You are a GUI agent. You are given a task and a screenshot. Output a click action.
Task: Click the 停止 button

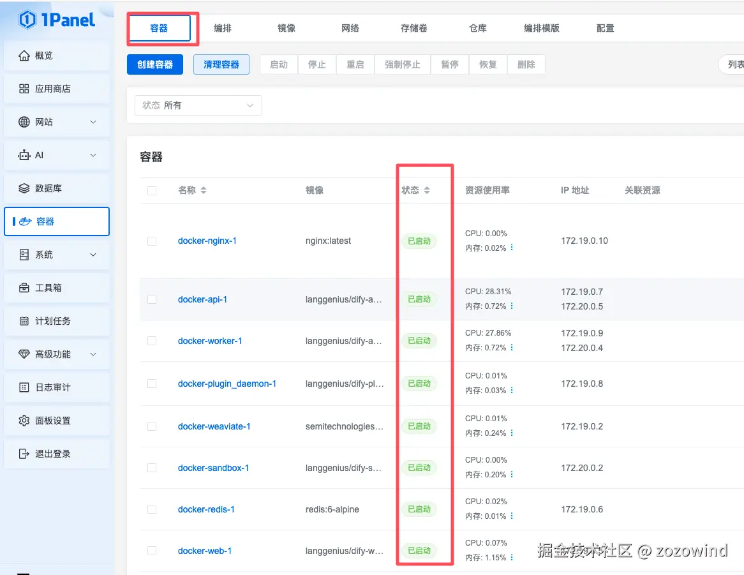click(x=317, y=64)
